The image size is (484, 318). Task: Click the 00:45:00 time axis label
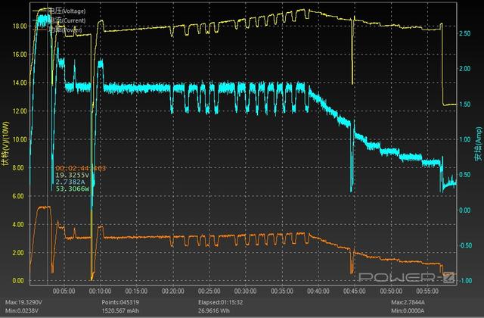[355, 291]
